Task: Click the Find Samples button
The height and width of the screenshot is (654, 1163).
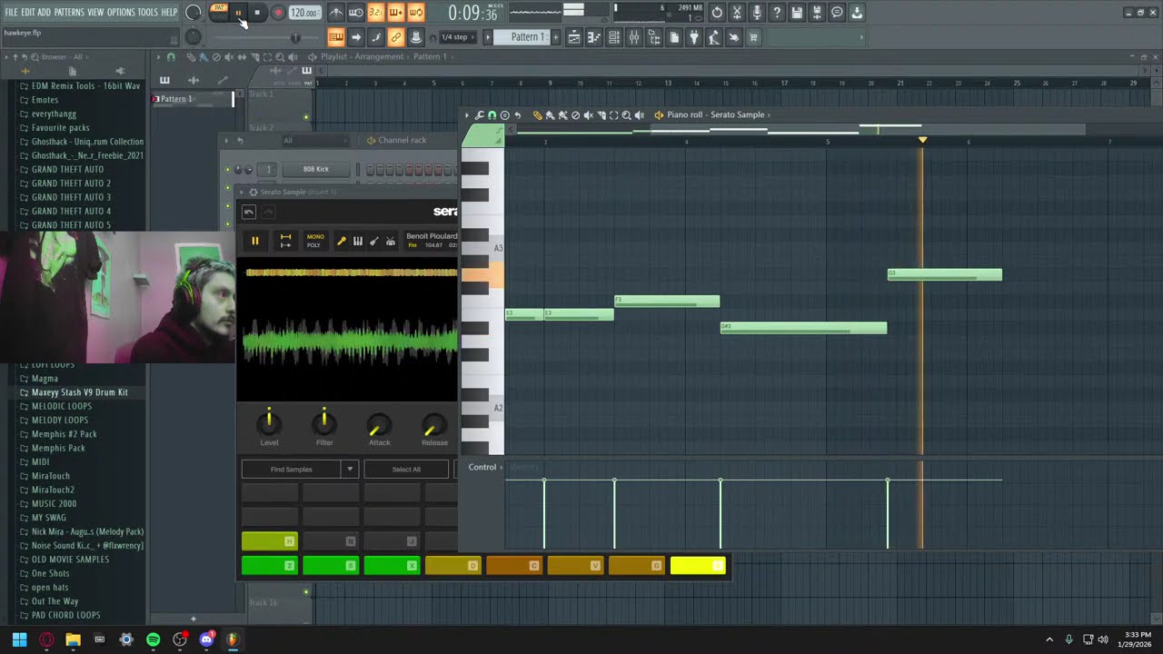Action: click(x=292, y=470)
